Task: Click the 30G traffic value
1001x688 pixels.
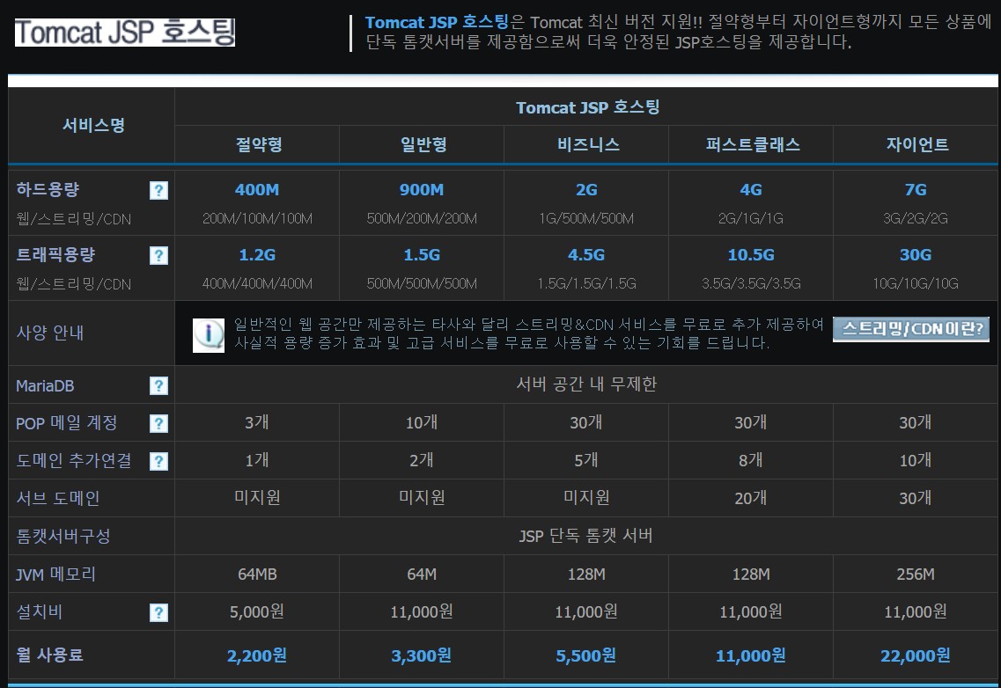Action: coord(916,254)
